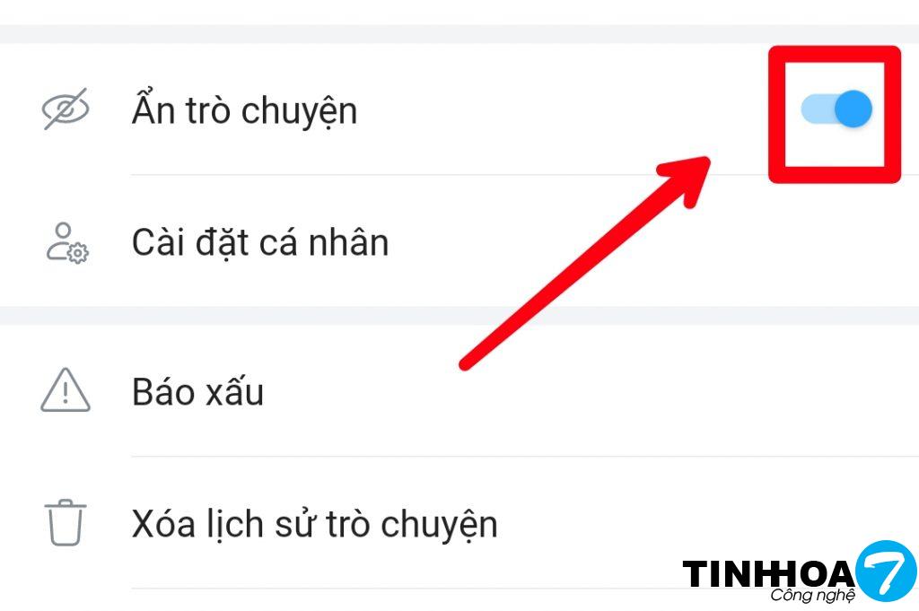This screenshot has width=919, height=611.
Task: Click the crossed-out eye icon
Action: [66, 109]
